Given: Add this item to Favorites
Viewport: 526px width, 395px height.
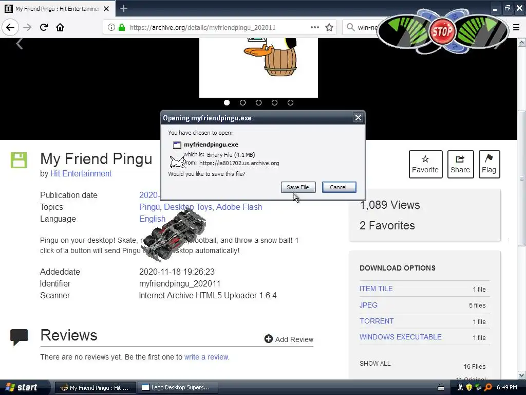Looking at the screenshot, I should [x=425, y=164].
